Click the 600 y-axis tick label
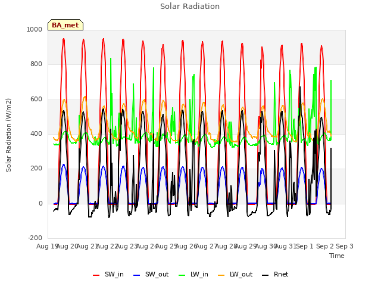The width and height of the screenshot is (381, 286). coord(36,99)
